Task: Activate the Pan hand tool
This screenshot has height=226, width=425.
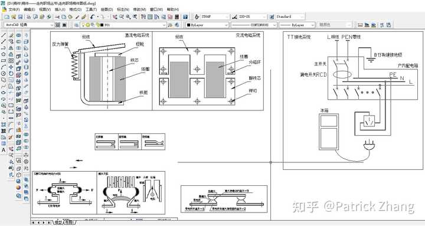Action: point(115,17)
